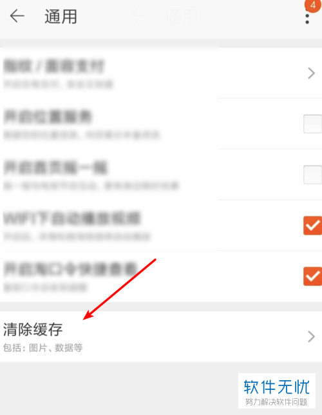Tap the orange notification badge showing 4
This screenshot has height=415, width=322.
(313, 5)
